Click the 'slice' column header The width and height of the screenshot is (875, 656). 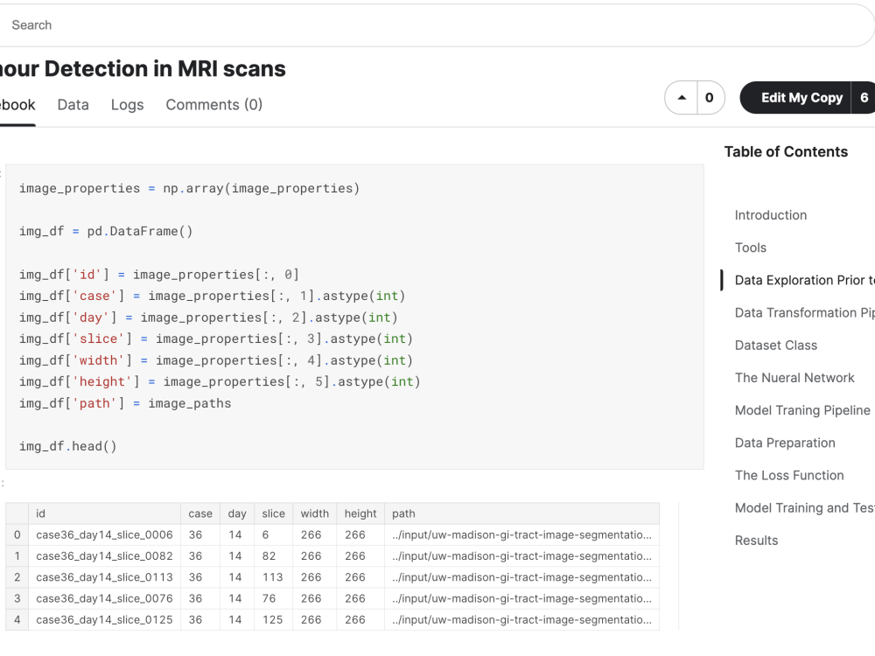click(273, 513)
